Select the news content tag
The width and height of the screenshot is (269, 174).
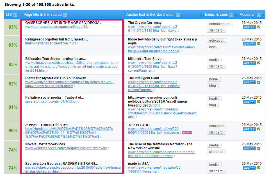[213, 47]
